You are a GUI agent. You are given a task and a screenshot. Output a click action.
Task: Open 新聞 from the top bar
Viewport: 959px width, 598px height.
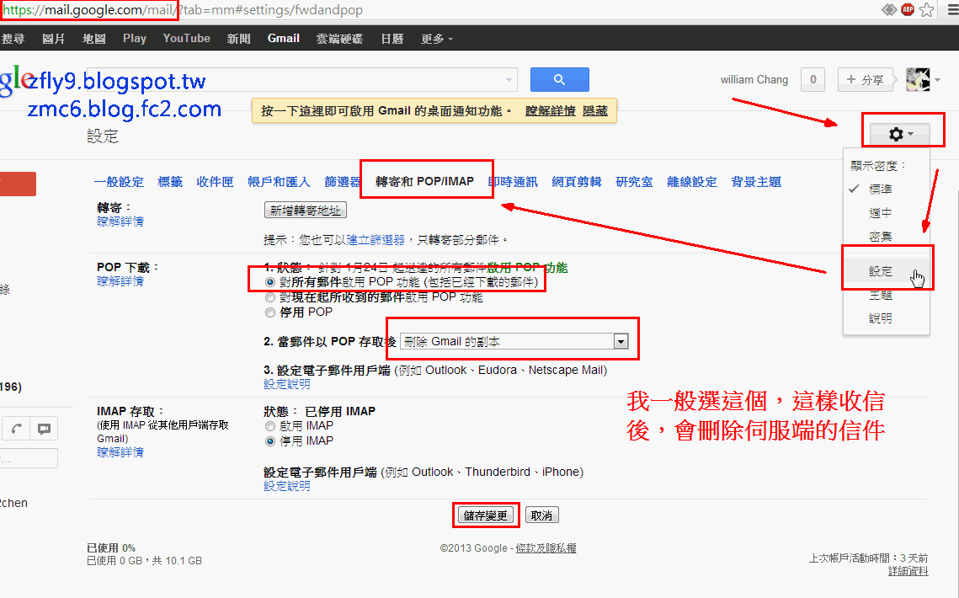coord(238,39)
